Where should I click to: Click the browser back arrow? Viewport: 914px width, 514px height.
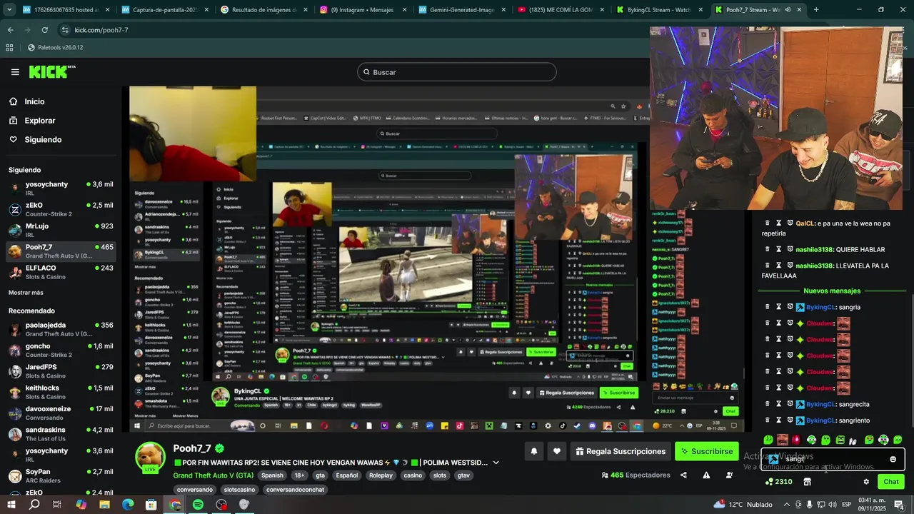tap(10, 30)
